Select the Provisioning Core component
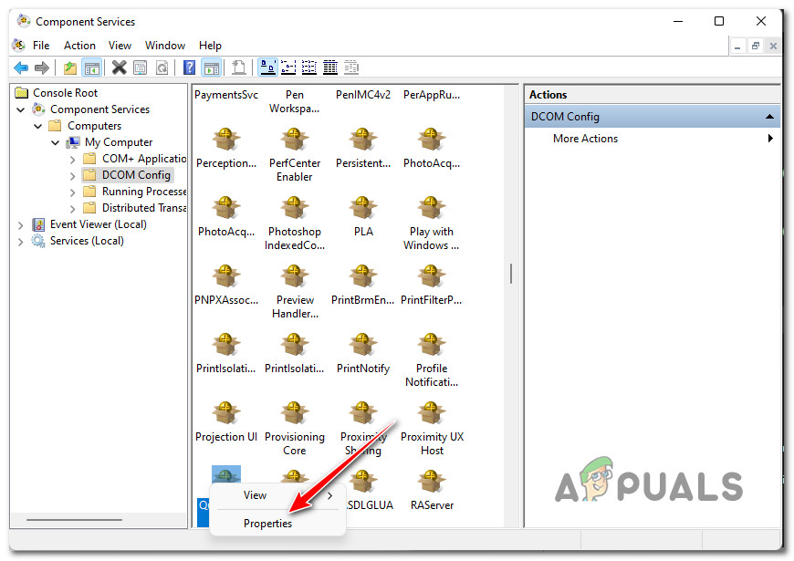 coord(294,429)
